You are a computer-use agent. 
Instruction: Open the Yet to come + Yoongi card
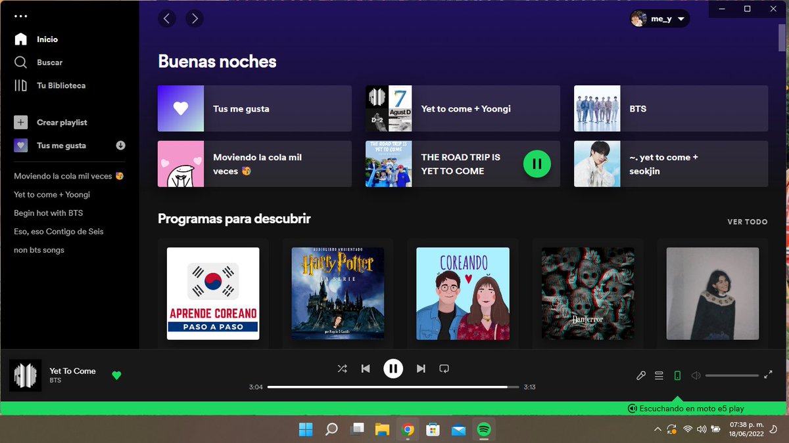coord(463,108)
